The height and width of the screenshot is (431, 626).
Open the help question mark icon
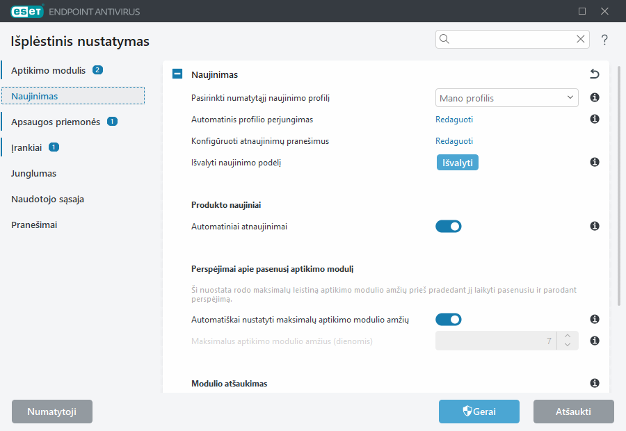604,40
